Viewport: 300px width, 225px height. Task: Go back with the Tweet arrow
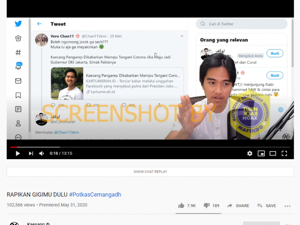pos(39,24)
